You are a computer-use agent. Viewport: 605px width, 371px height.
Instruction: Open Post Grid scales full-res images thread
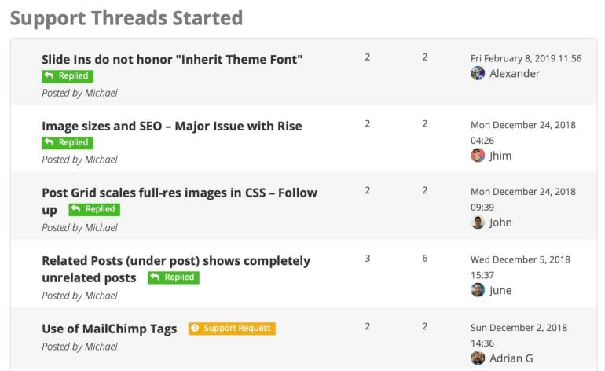[x=179, y=200]
